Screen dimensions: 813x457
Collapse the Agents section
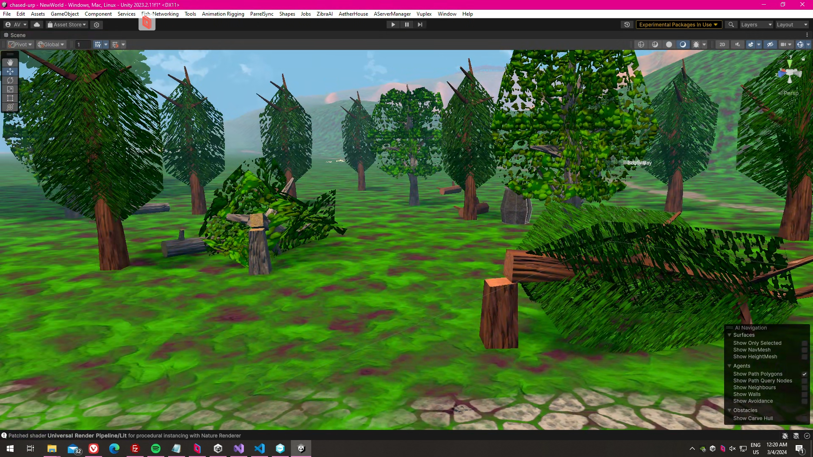point(730,366)
